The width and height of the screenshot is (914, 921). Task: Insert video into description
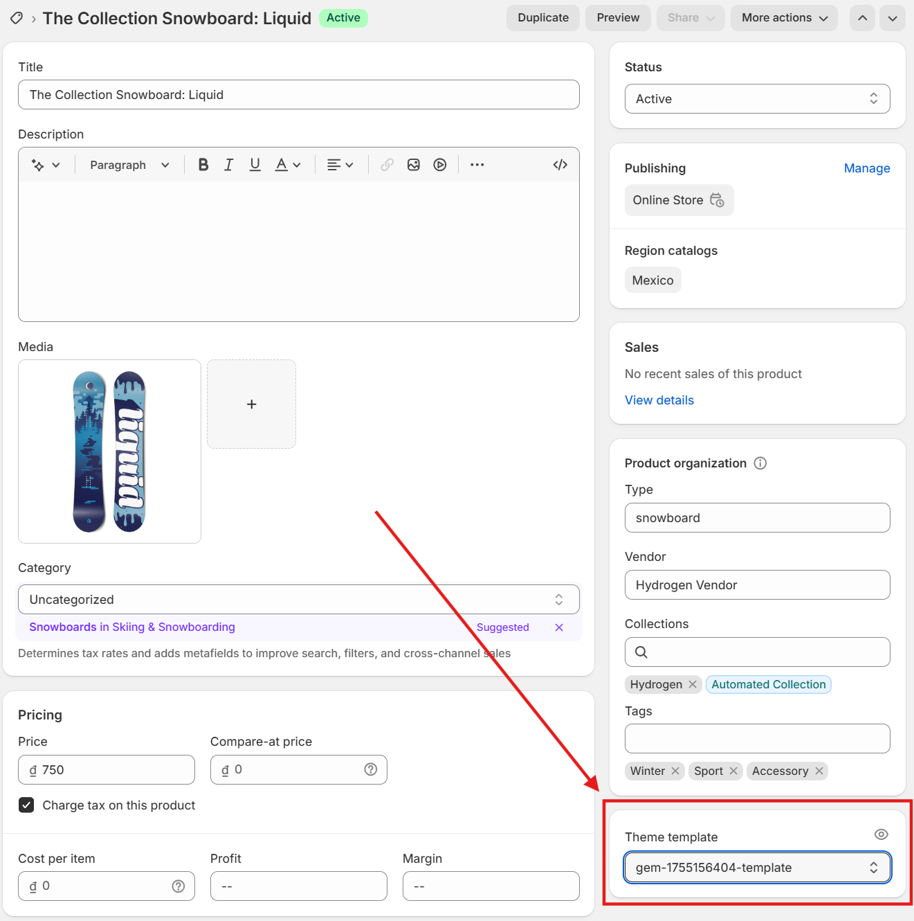pyautogui.click(x=440, y=165)
